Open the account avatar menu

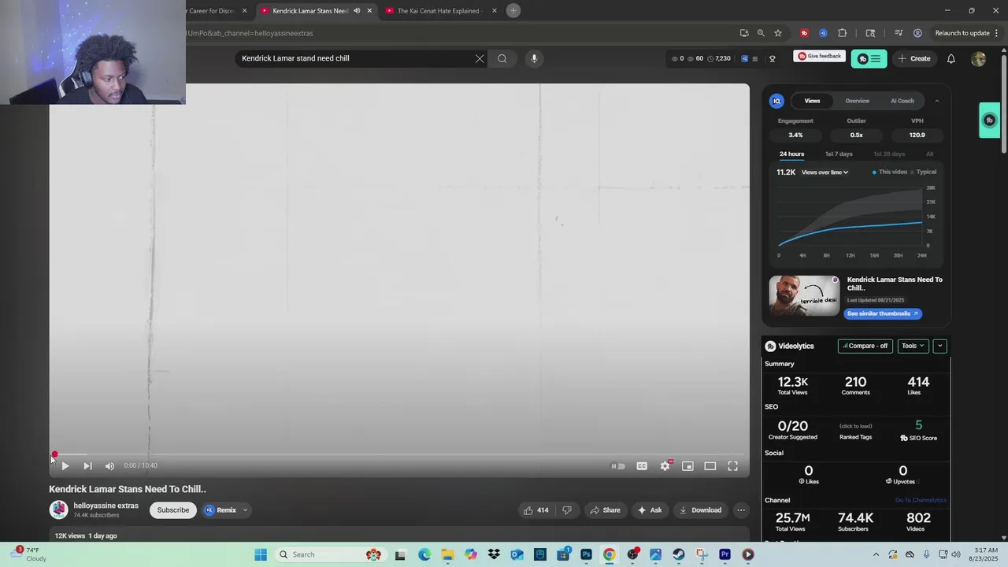coord(979,59)
